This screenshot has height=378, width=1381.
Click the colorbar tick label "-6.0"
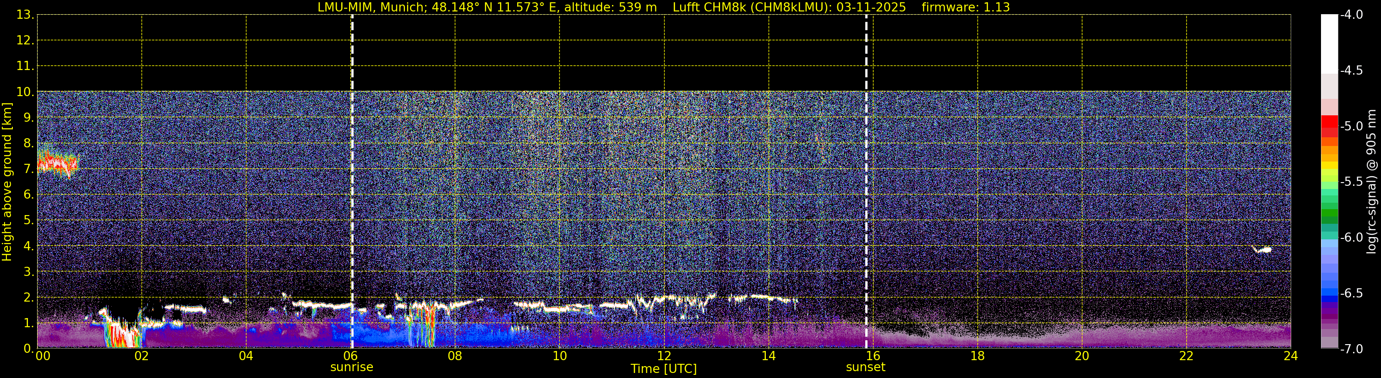pyautogui.click(x=1351, y=237)
